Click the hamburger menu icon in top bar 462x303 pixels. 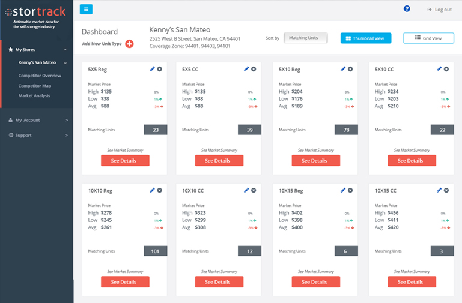tap(87, 9)
